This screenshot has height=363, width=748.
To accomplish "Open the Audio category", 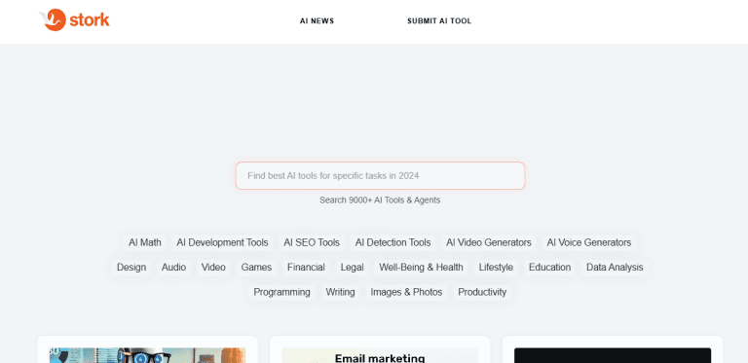I will click(x=173, y=268).
